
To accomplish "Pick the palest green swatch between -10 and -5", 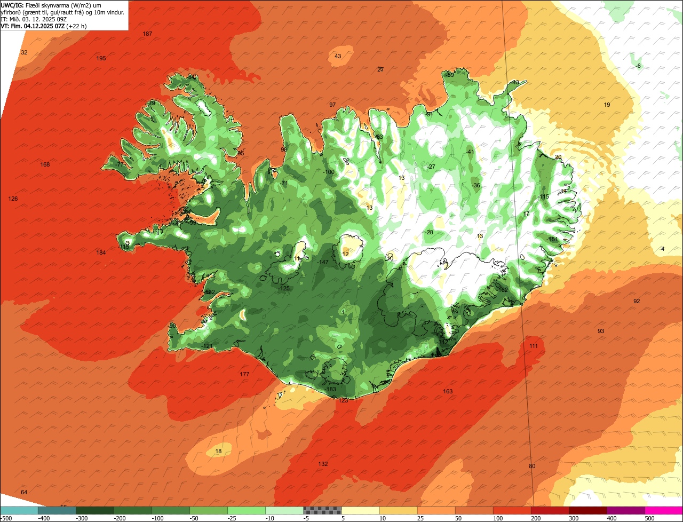I will pyautogui.click(x=284, y=510).
